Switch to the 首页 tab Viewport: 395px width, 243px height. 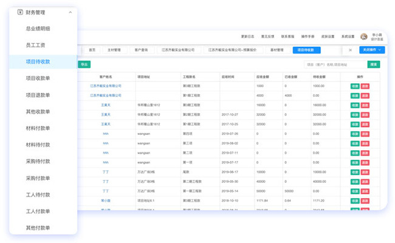(92, 50)
